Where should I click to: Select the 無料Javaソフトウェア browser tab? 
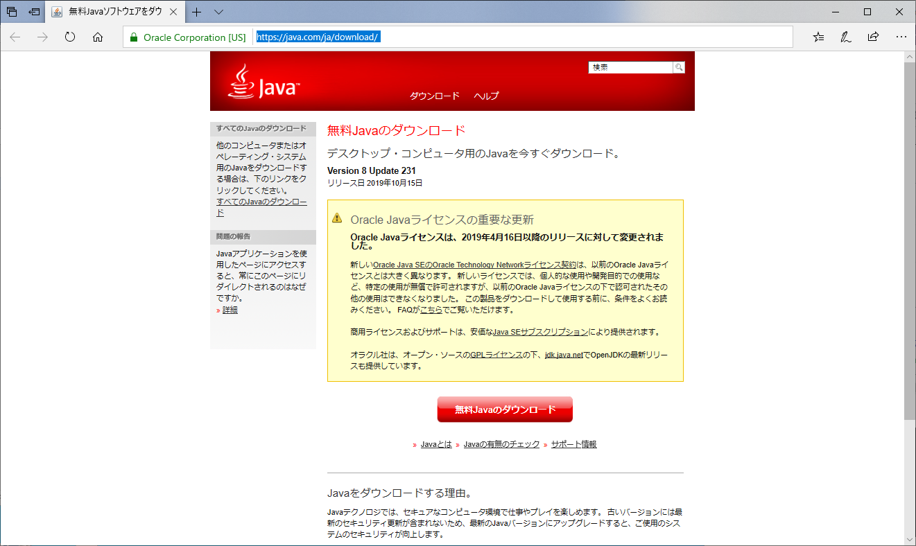(x=116, y=12)
